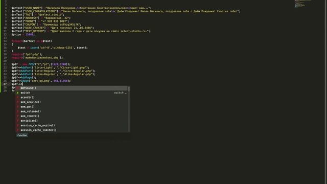Open the Function kind link below the suggestions
Screen dimensions: 327x184
(22, 135)
